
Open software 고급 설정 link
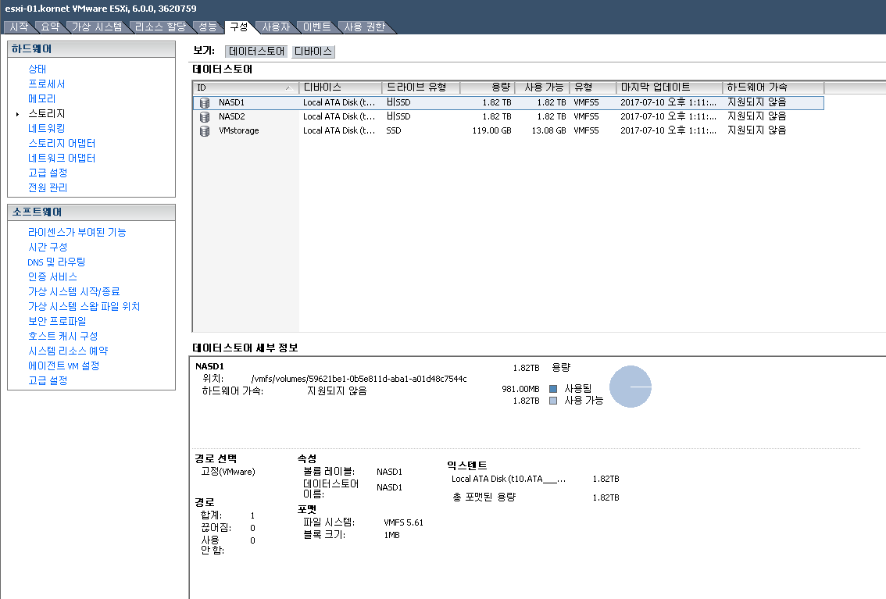point(48,380)
